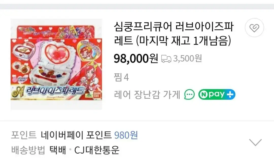Select the 택배 delivery method

[x=58, y=150]
